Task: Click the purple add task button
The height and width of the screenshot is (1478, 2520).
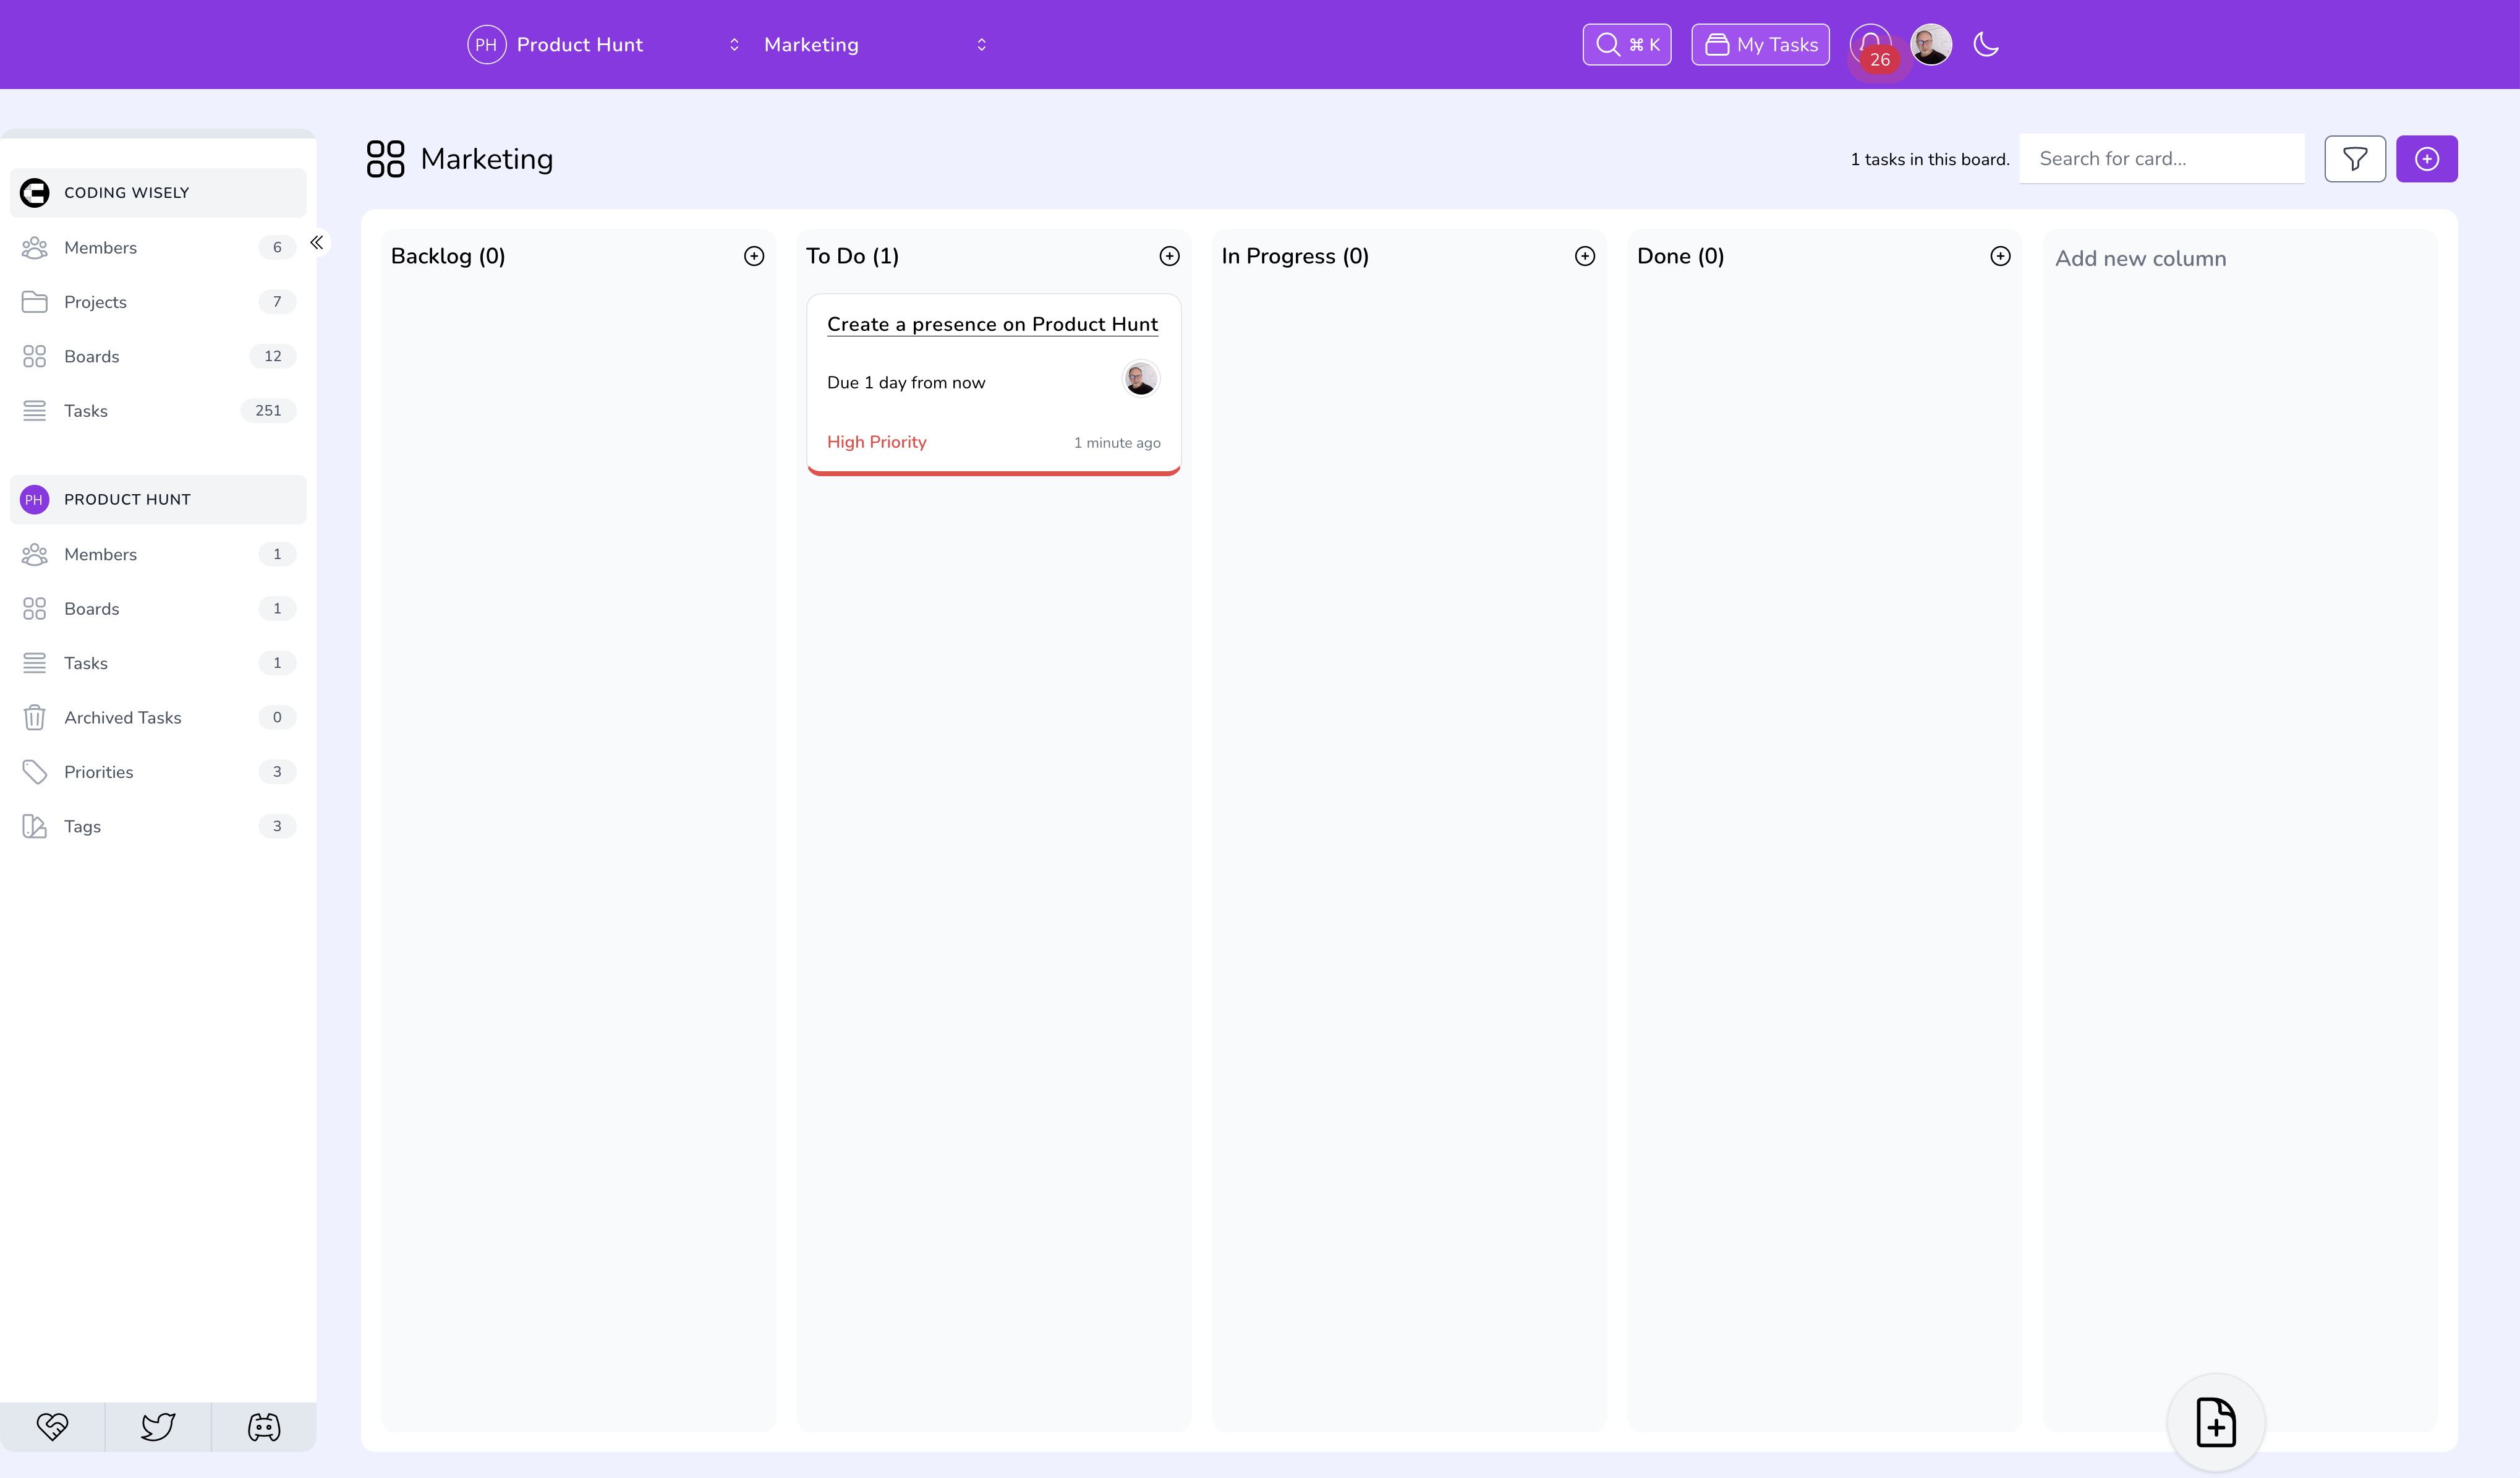Action: (2426, 159)
